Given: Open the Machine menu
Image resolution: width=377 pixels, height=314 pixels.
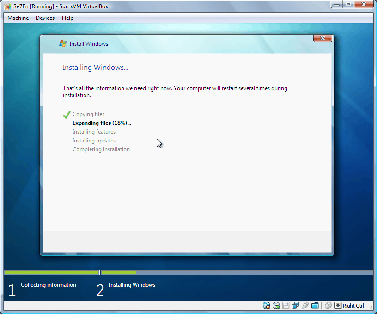Looking at the screenshot, I should (18, 18).
